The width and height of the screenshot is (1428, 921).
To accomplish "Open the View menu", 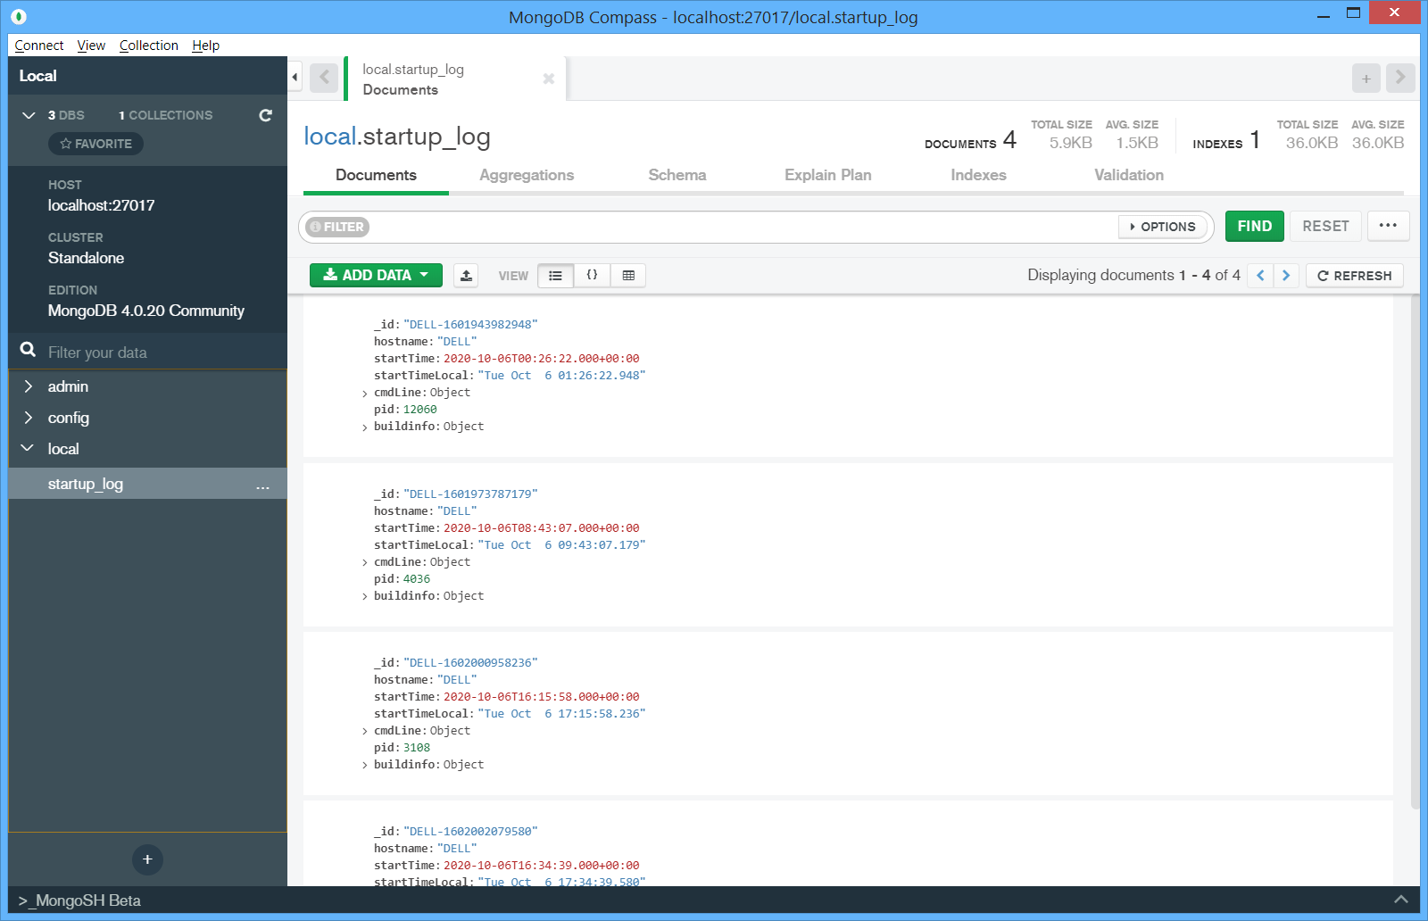I will tap(91, 46).
